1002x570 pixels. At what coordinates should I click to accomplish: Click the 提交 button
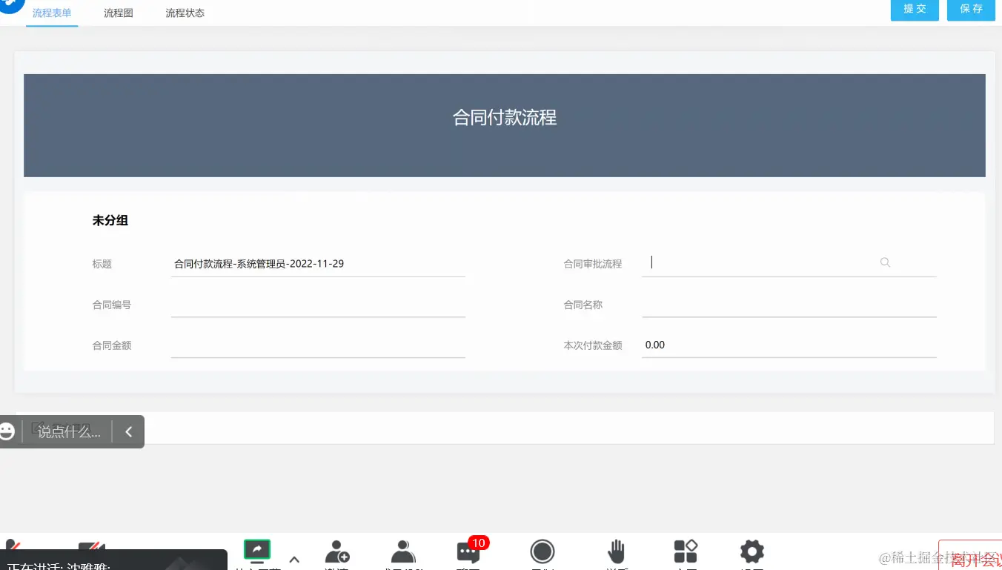915,9
